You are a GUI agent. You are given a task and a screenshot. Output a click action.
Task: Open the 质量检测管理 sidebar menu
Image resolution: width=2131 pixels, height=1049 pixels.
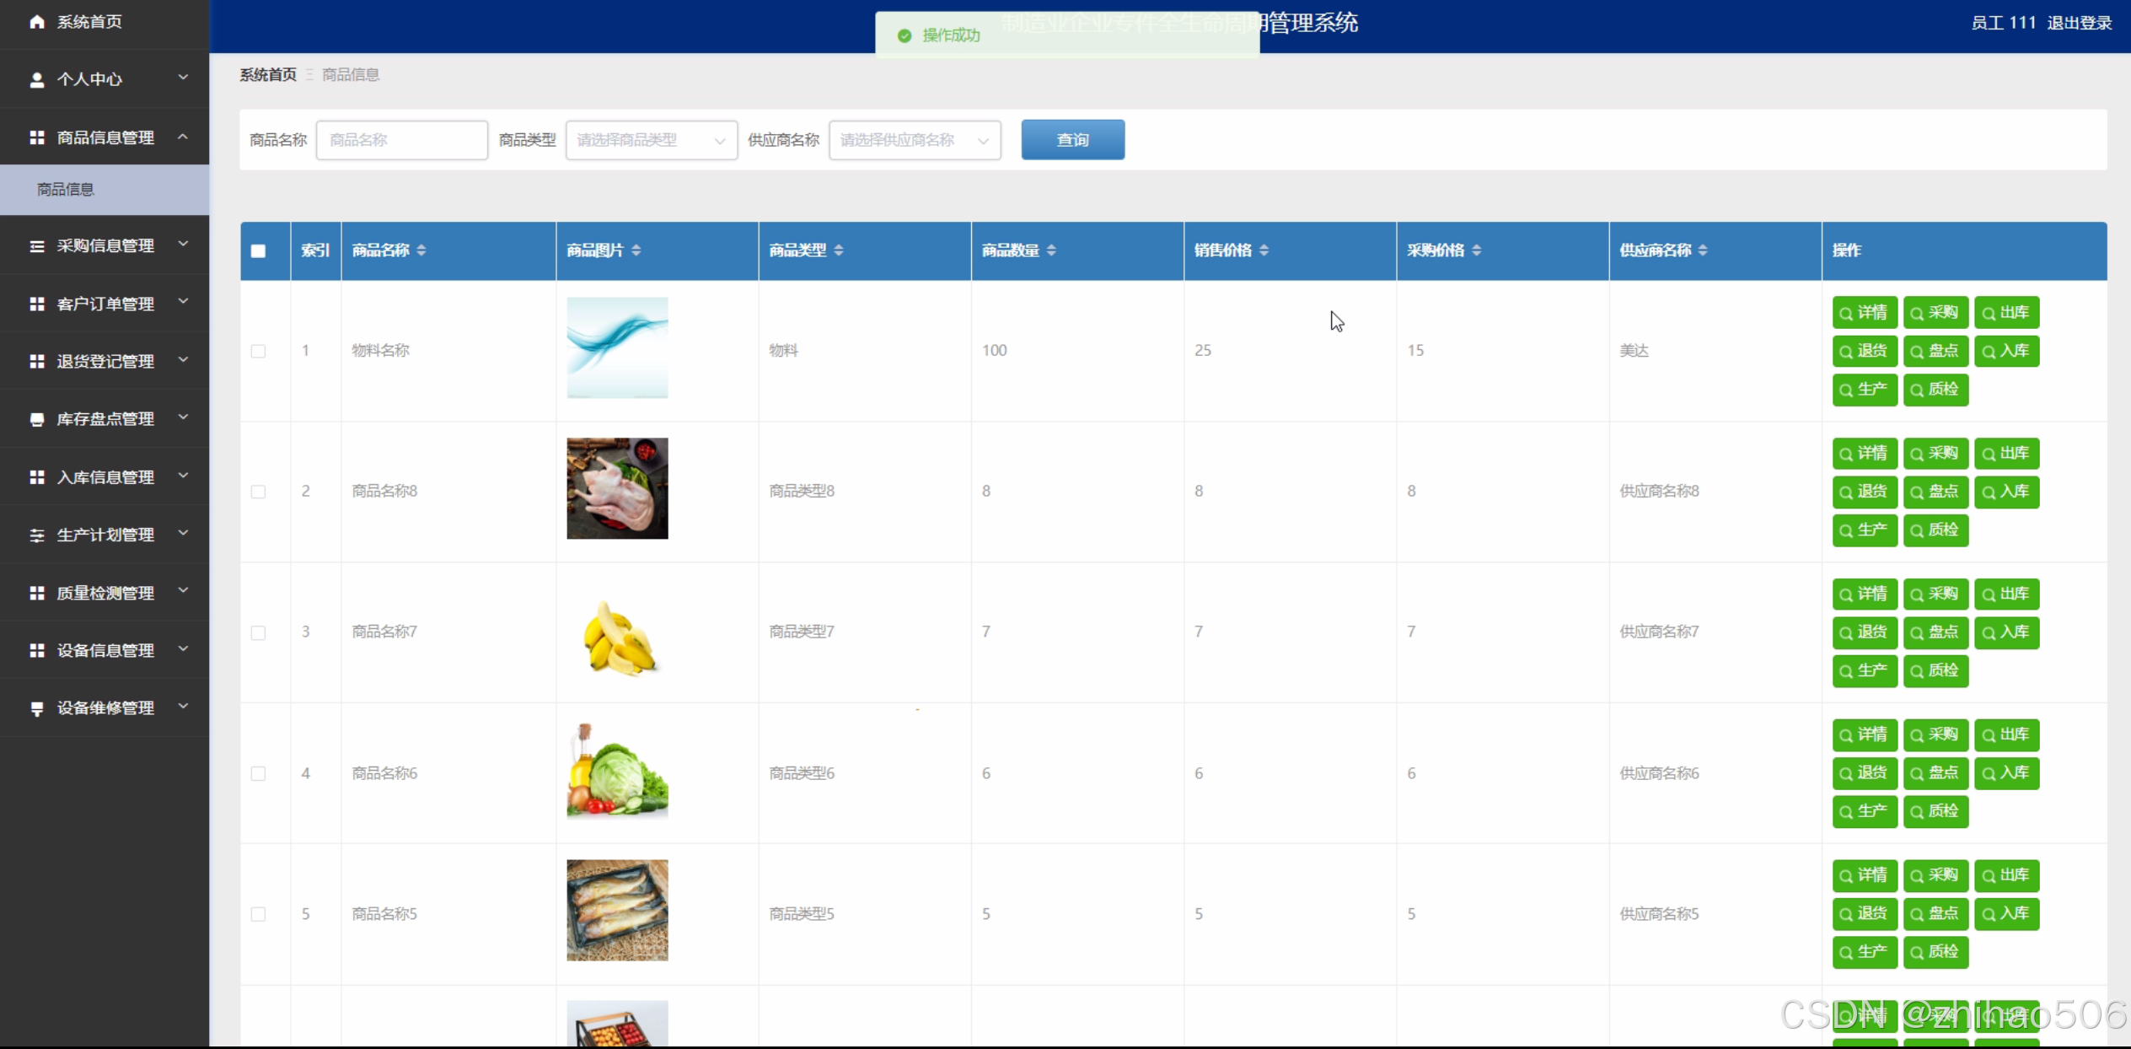point(105,593)
